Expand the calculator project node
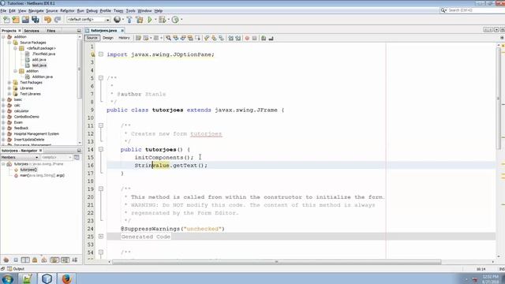505x284 pixels. pyautogui.click(x=3, y=111)
